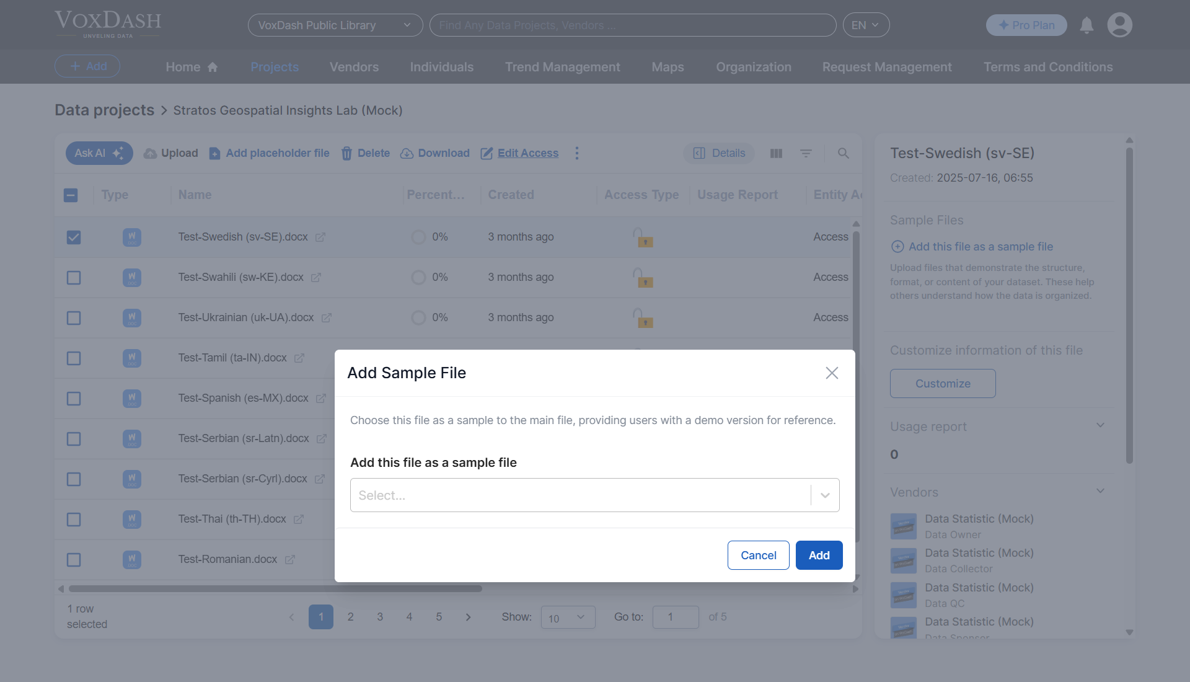Image resolution: width=1190 pixels, height=682 pixels.
Task: Click the Customize button in the side panel
Action: tap(942, 383)
